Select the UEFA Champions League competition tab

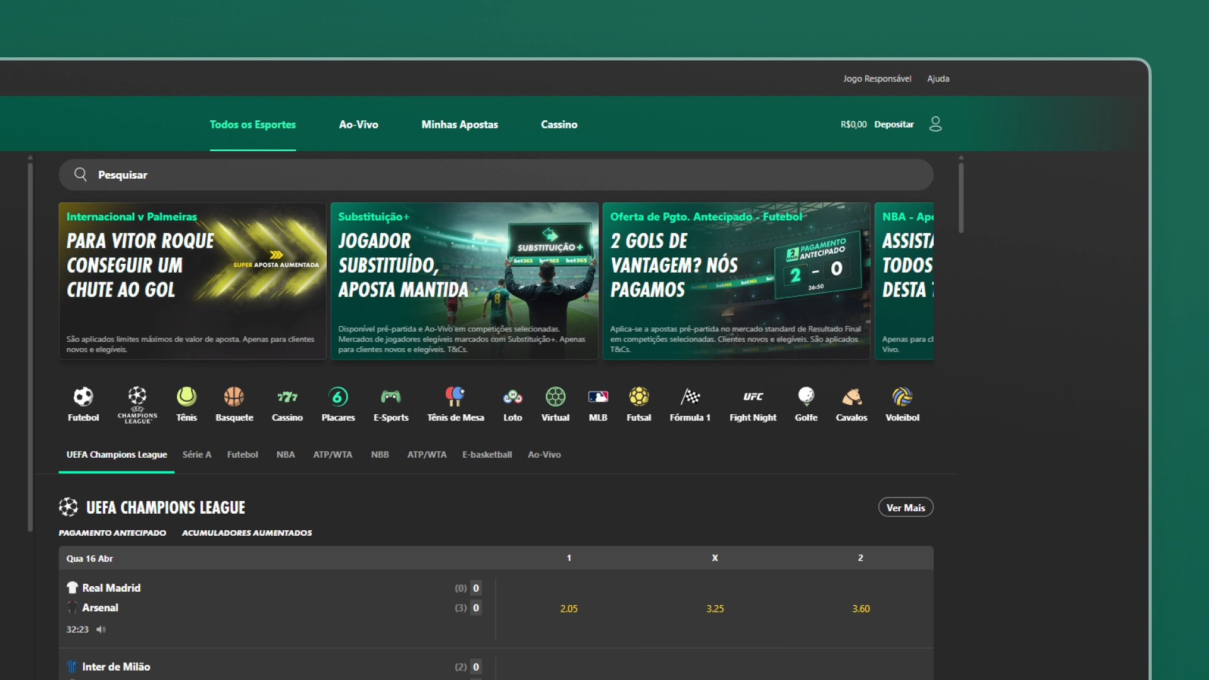[116, 455]
